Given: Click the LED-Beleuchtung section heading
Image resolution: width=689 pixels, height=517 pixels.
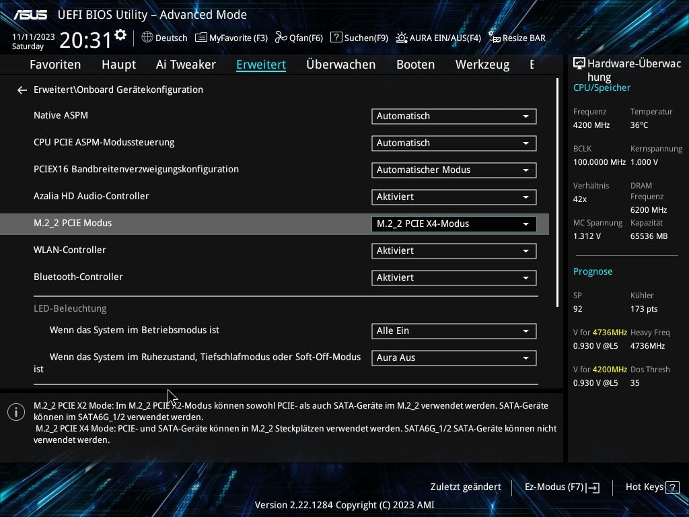Looking at the screenshot, I should [70, 308].
